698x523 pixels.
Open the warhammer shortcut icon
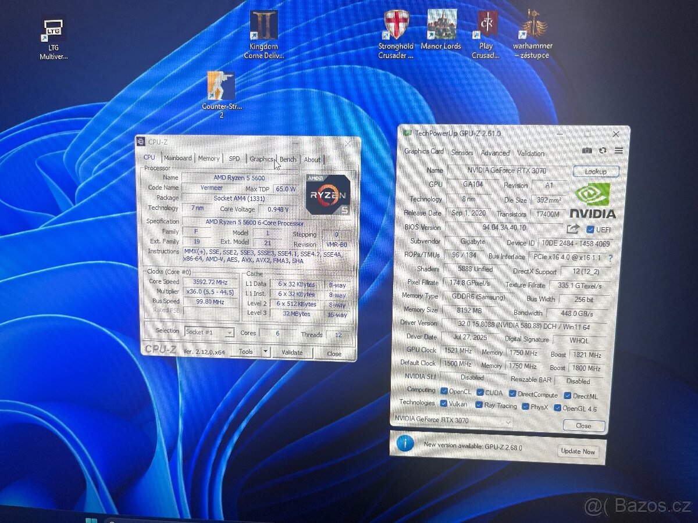pyautogui.click(x=533, y=34)
